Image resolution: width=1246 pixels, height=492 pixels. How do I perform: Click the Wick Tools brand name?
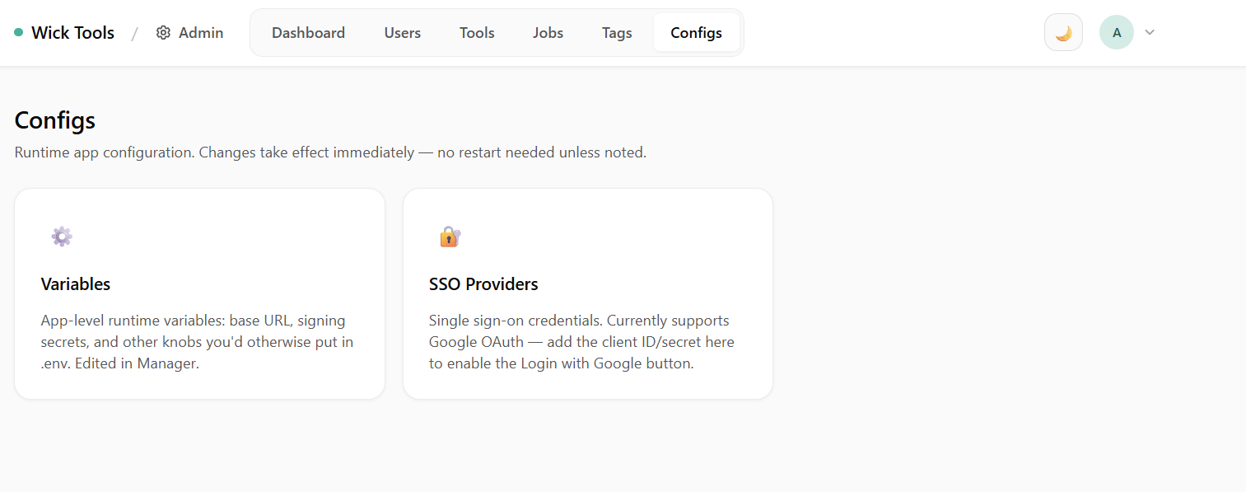[72, 33]
